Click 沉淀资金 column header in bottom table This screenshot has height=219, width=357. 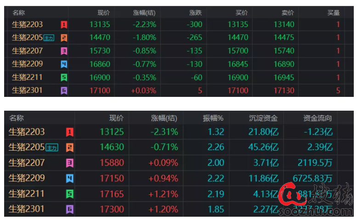263,118
